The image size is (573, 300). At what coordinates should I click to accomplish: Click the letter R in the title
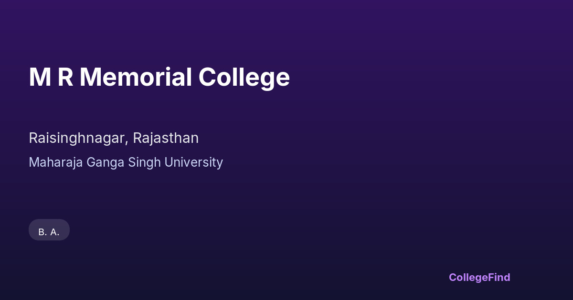65,77
